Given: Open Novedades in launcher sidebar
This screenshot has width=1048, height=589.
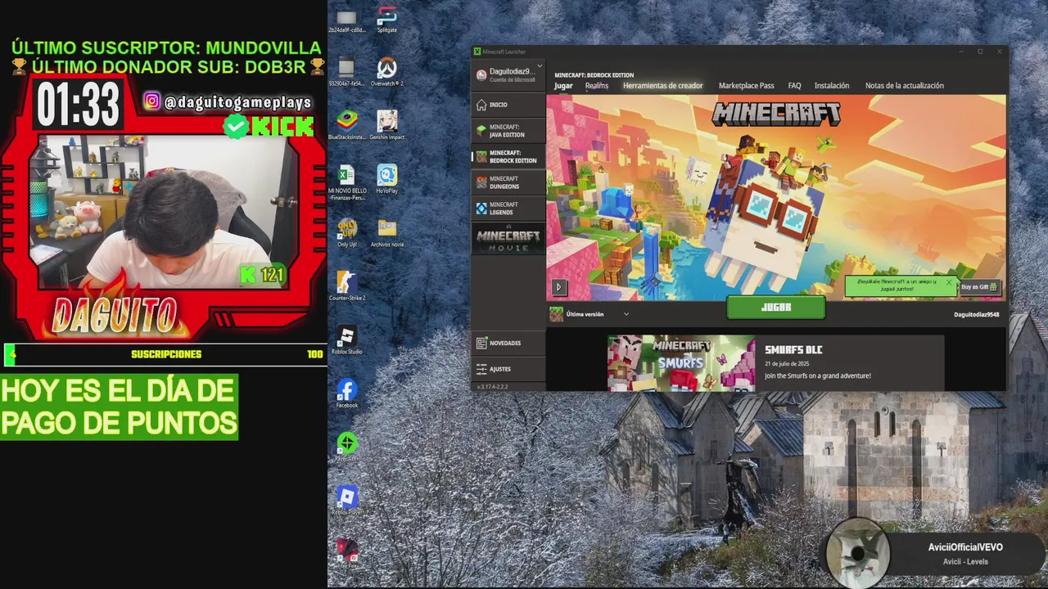Looking at the screenshot, I should click(508, 343).
